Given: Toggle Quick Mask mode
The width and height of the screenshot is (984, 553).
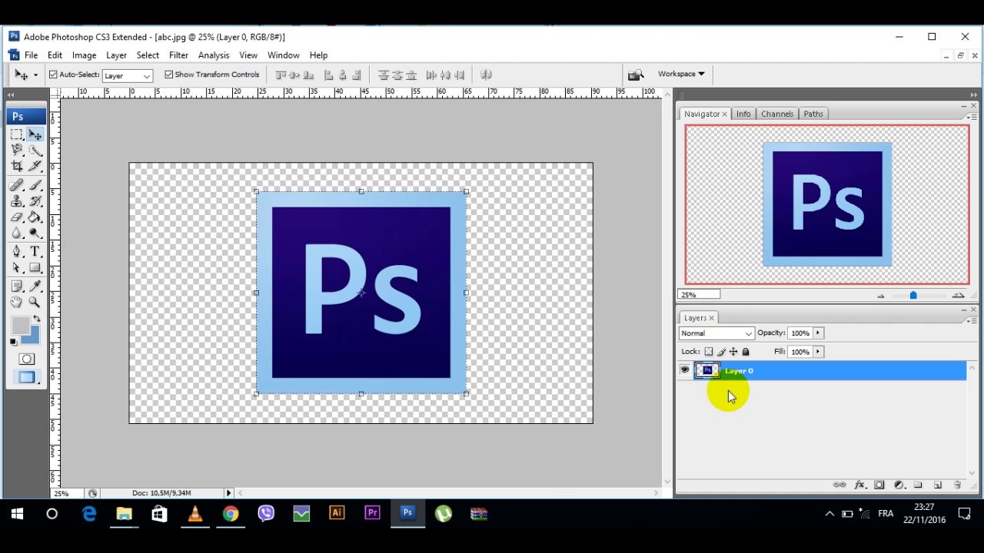Looking at the screenshot, I should [x=27, y=359].
